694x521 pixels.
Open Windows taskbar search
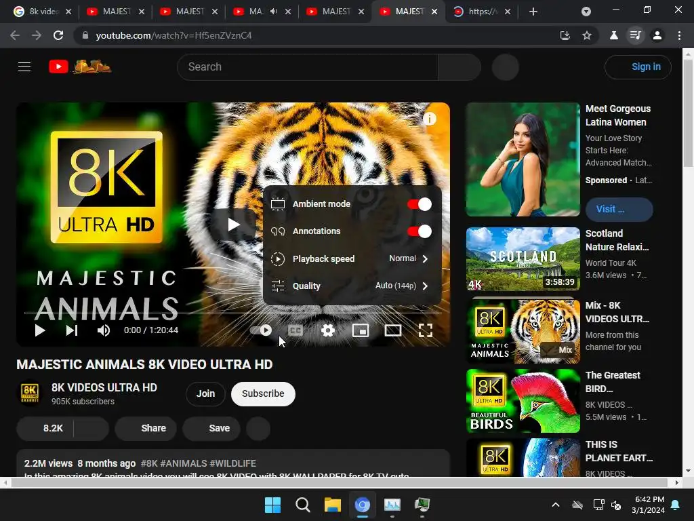click(303, 505)
